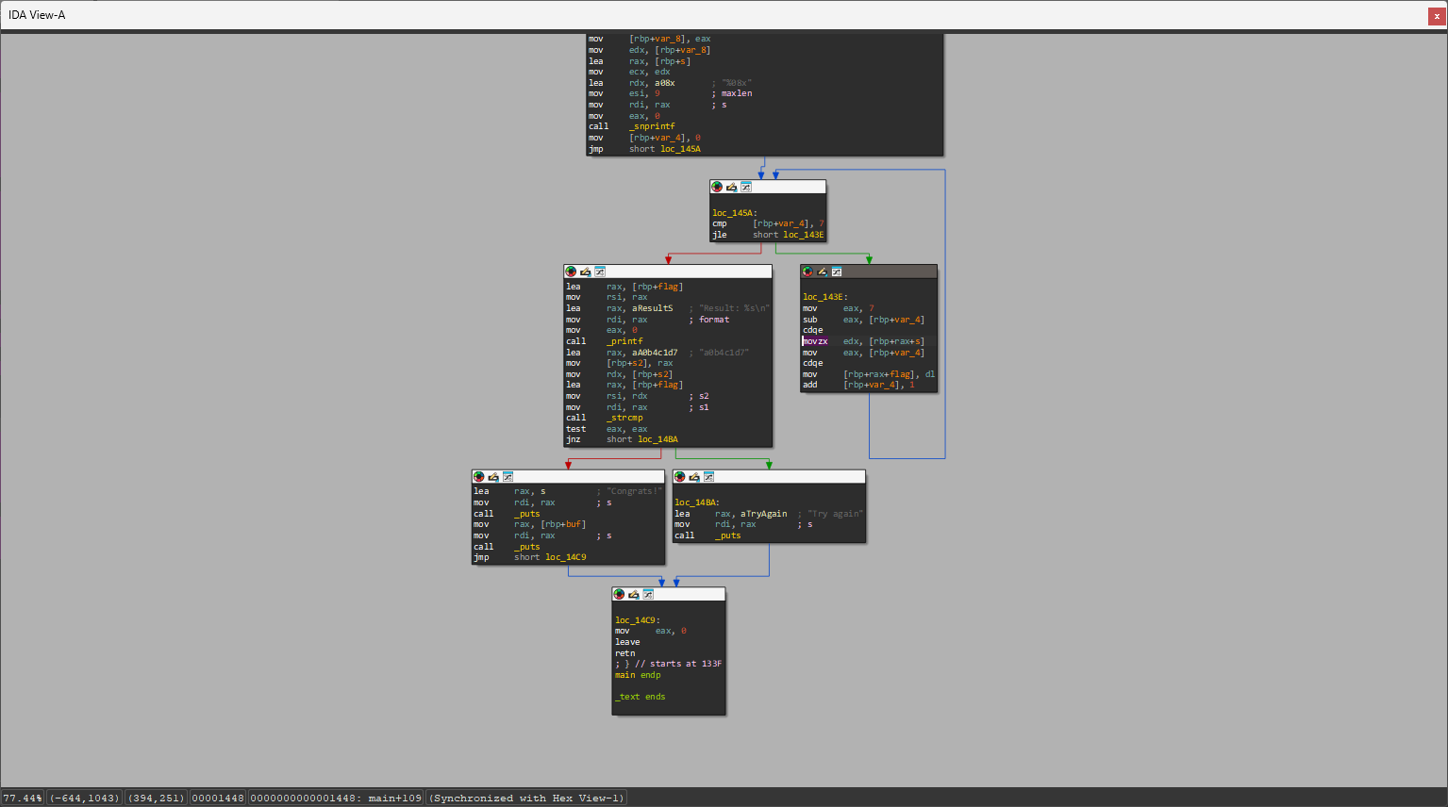The image size is (1448, 807).
Task: Select the aResultS string reference
Action: click(x=653, y=308)
